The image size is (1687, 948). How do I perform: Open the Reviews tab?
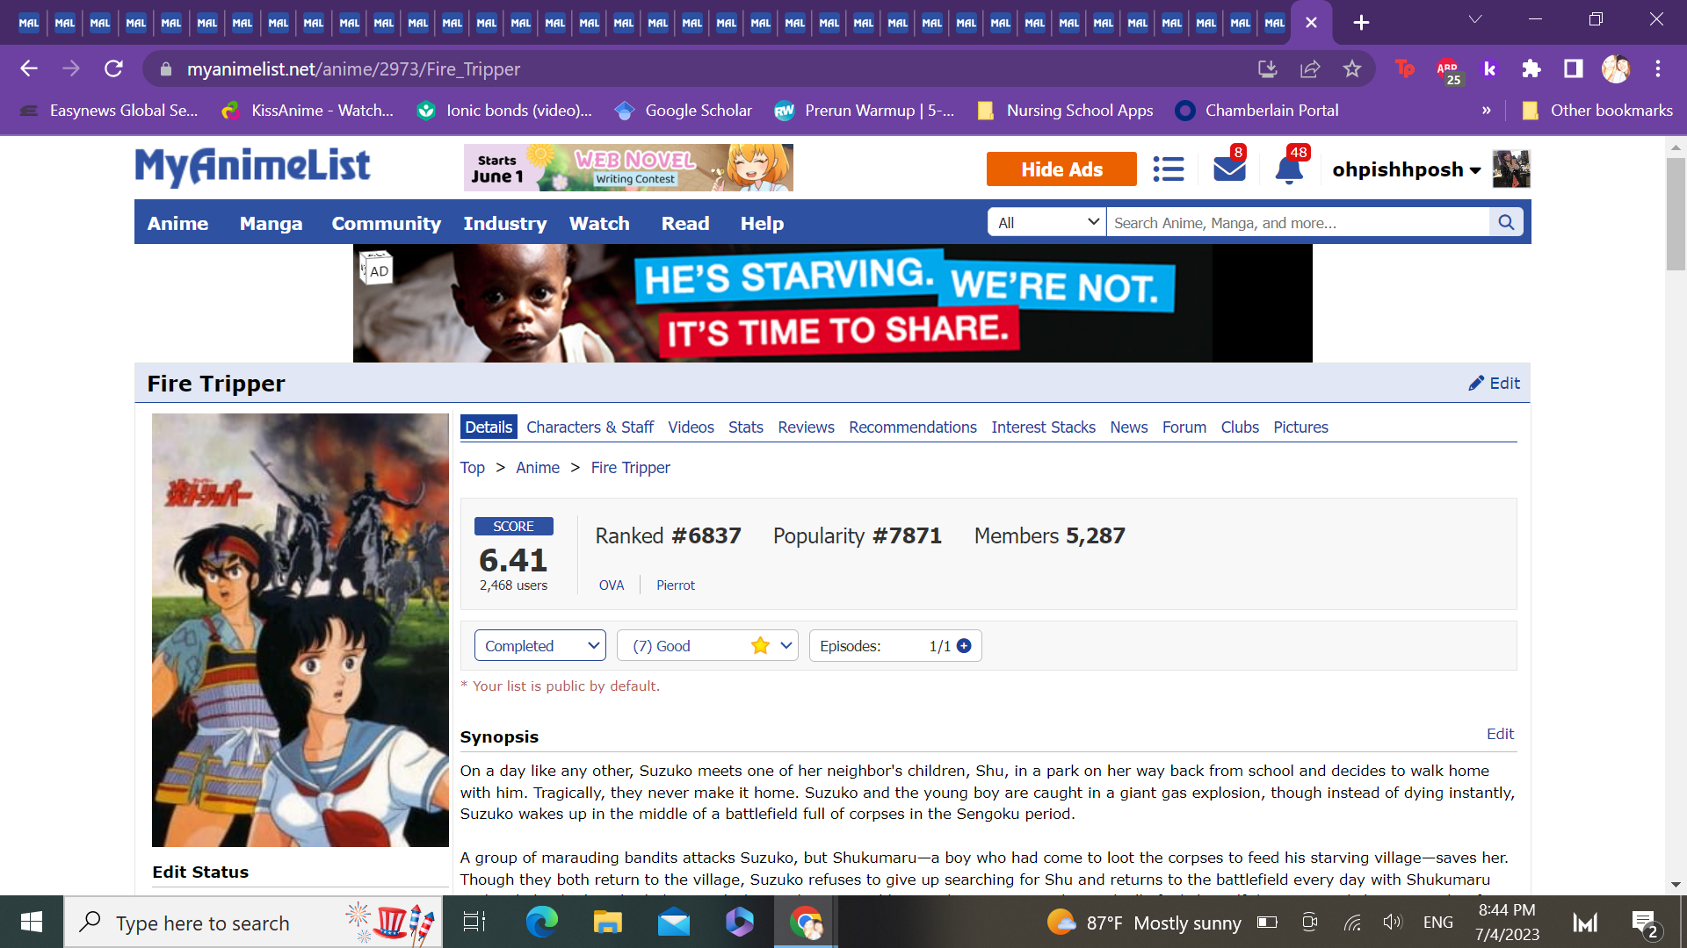coord(805,427)
